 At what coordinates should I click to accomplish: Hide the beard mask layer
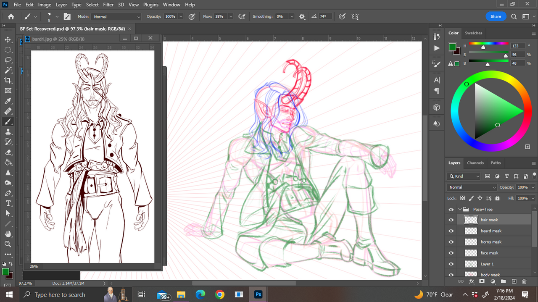[451, 231]
